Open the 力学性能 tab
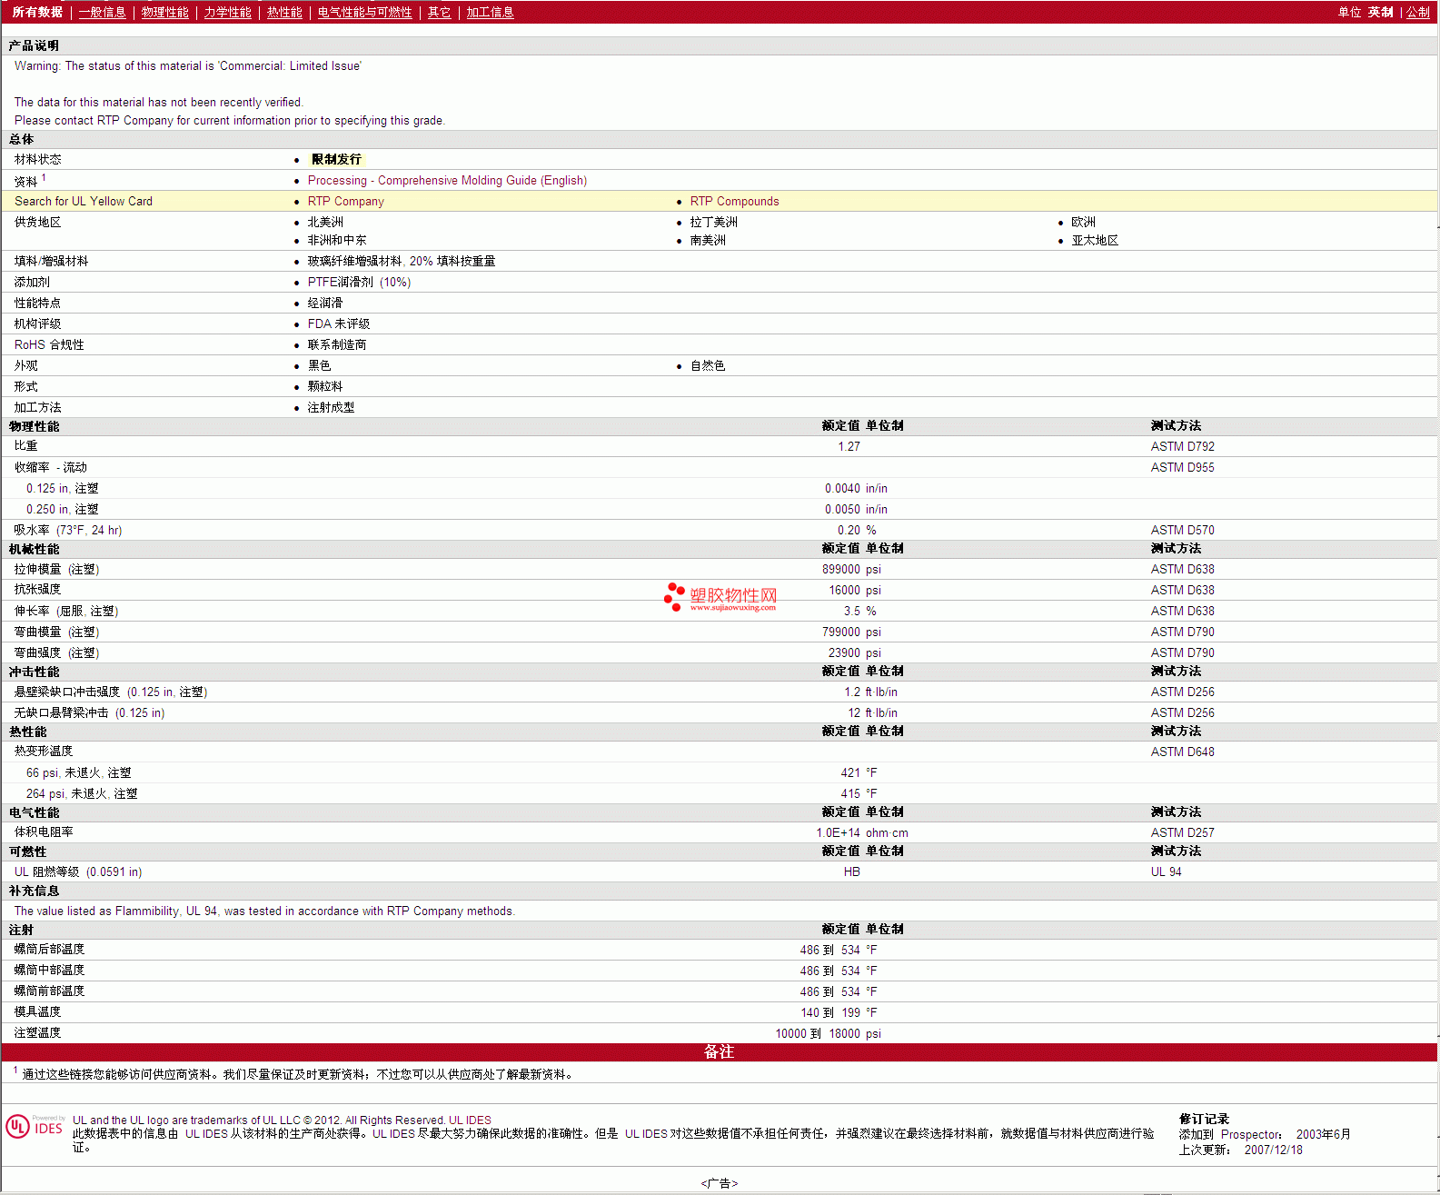This screenshot has width=1440, height=1195. tap(227, 12)
